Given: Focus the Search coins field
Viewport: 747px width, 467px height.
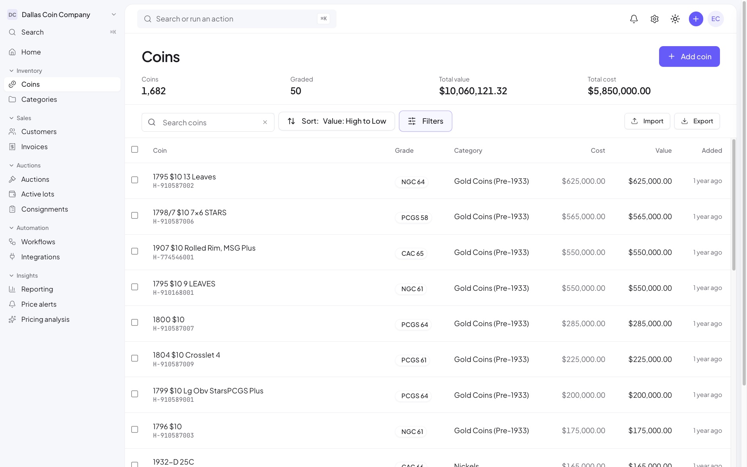Looking at the screenshot, I should pyautogui.click(x=208, y=123).
